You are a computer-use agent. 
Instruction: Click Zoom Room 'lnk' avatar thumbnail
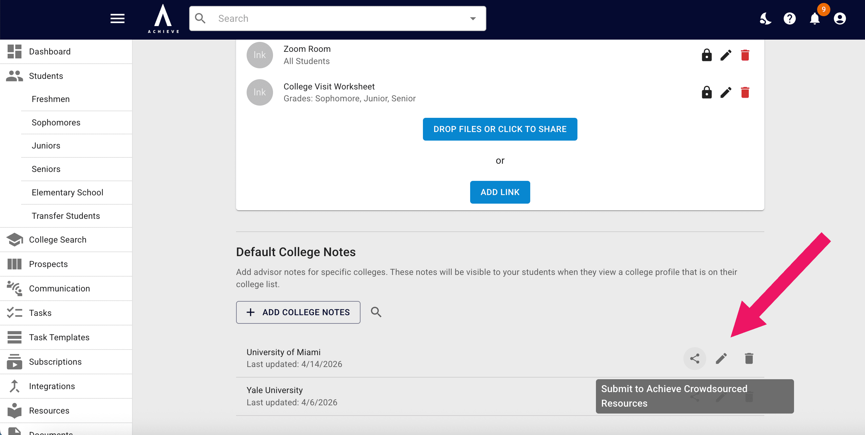click(259, 55)
